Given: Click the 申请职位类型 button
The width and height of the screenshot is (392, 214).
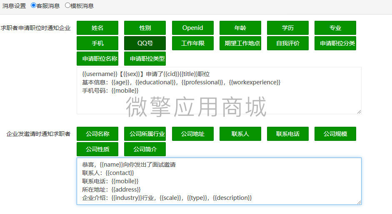Looking at the screenshot, I should tap(145, 59).
